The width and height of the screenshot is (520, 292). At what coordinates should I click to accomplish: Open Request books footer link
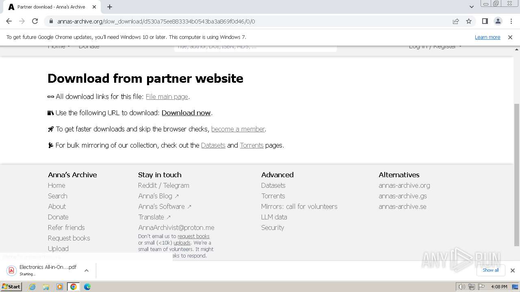[x=69, y=238]
